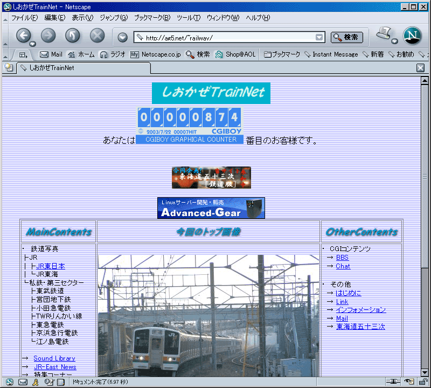Open the お勧め toolbar bookmark

(401, 54)
